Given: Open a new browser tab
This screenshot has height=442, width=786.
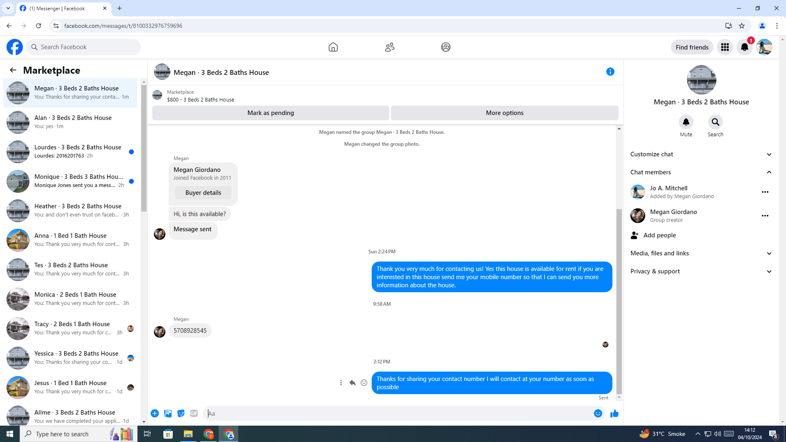Looking at the screenshot, I should (120, 8).
